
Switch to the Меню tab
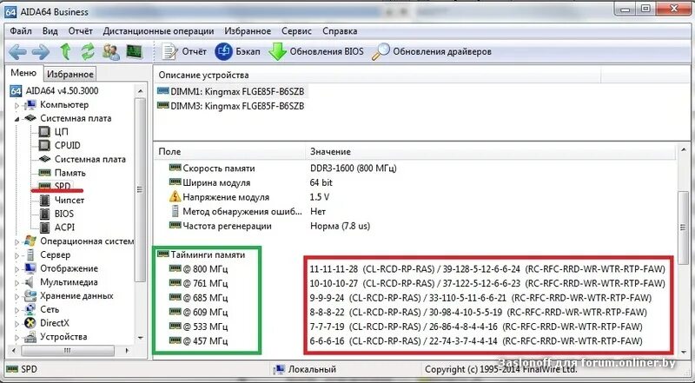(x=23, y=73)
